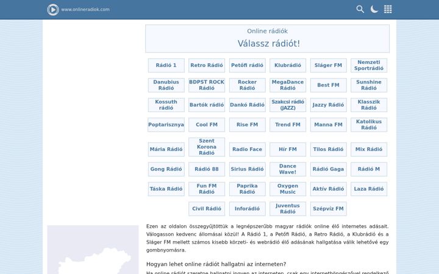Open Rádió M
The width and height of the screenshot is (439, 274).
click(369, 169)
